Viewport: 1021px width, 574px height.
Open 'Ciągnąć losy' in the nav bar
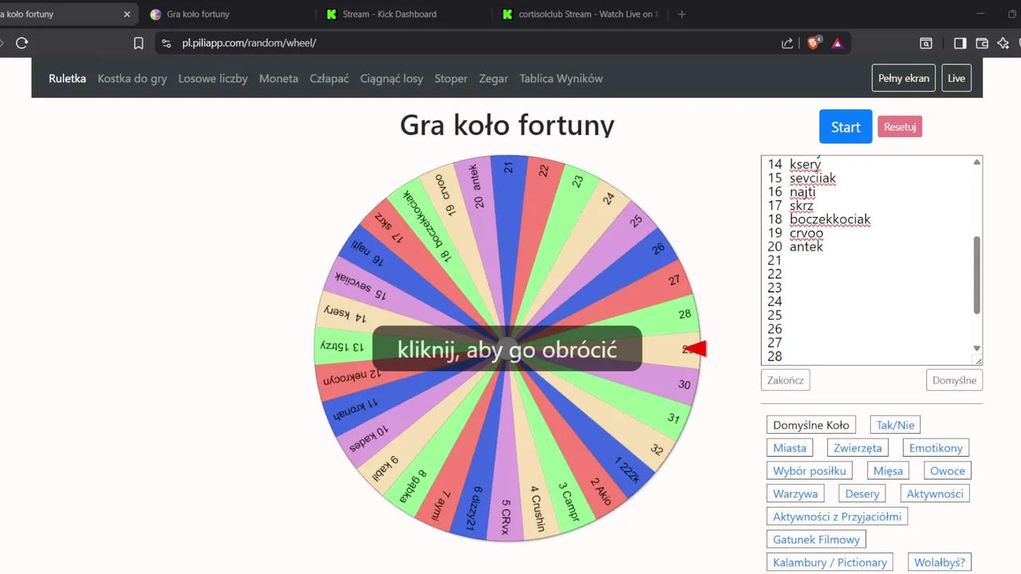[392, 78]
